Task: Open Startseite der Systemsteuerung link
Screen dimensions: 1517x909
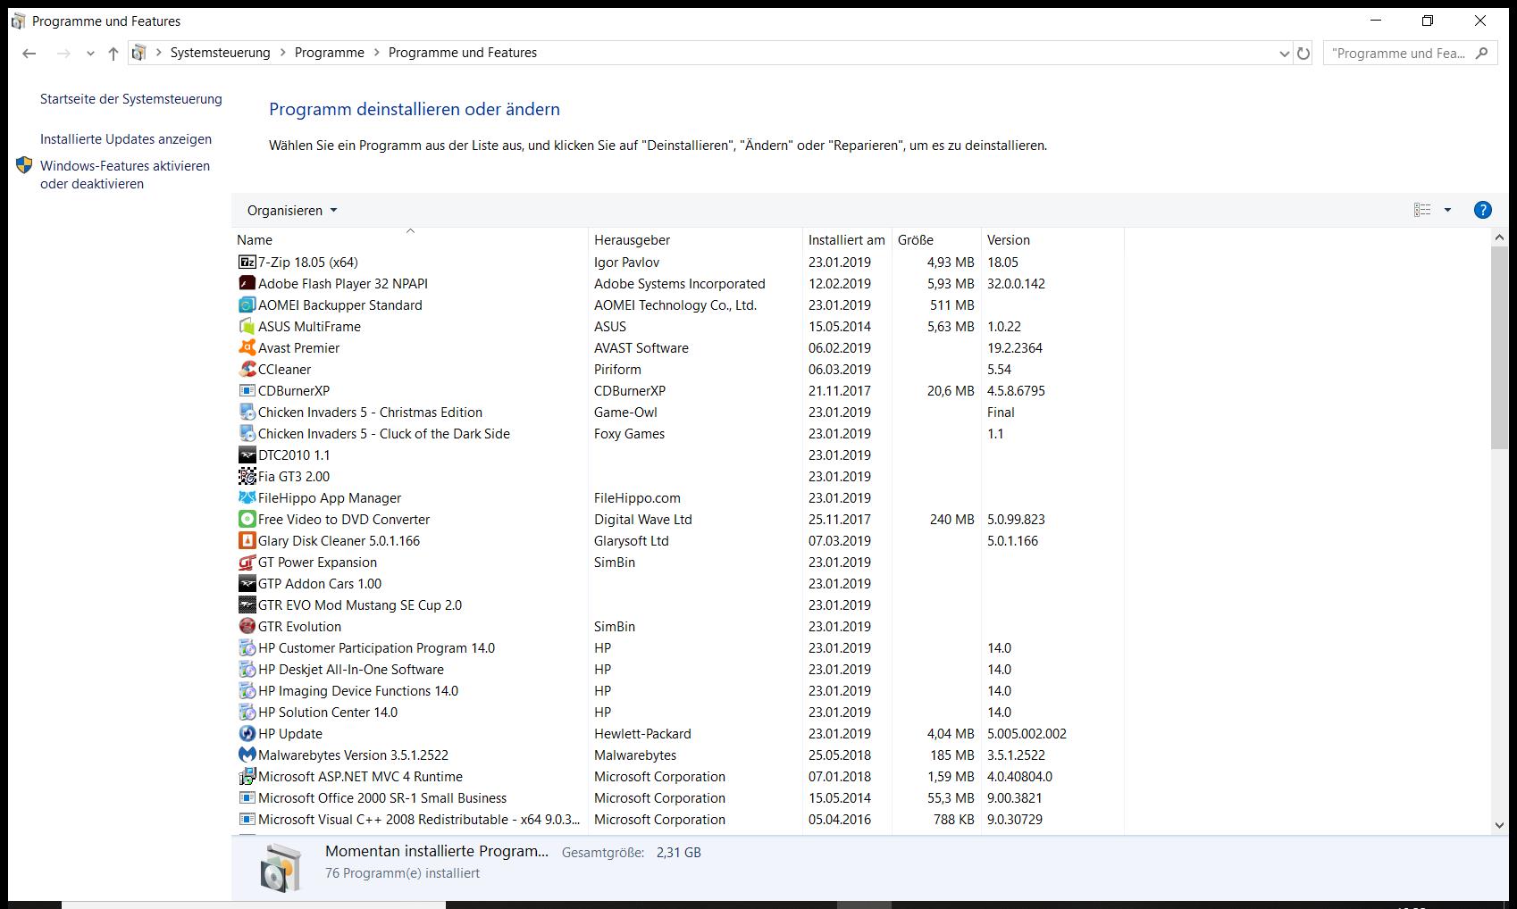Action: tap(131, 99)
